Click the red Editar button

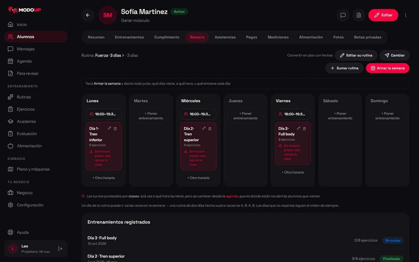[x=383, y=15]
